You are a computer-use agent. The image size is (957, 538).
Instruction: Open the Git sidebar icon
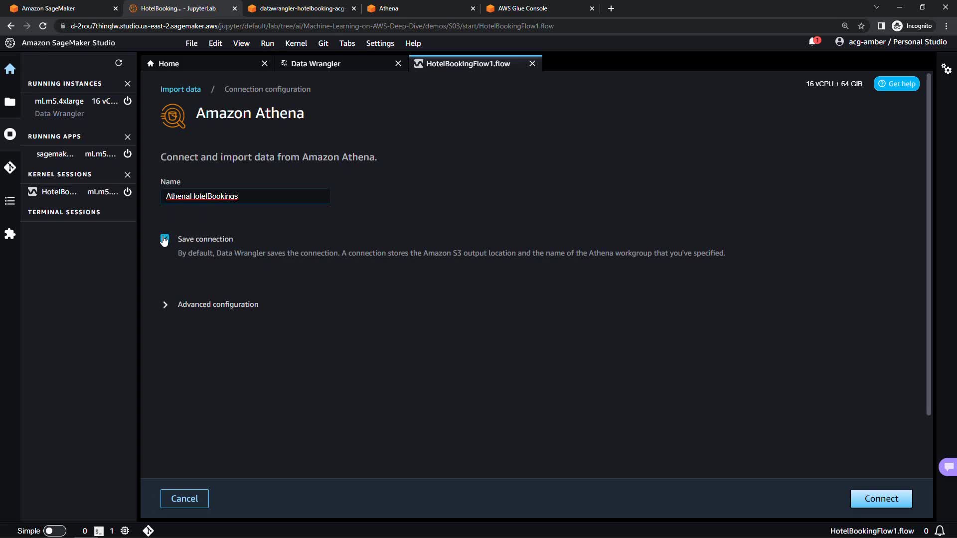10,168
